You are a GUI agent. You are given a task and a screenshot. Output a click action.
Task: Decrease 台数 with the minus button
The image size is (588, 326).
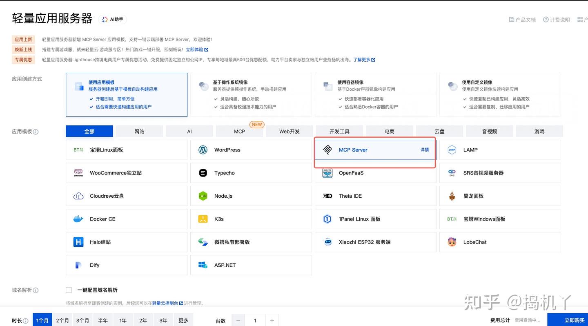[x=238, y=320]
